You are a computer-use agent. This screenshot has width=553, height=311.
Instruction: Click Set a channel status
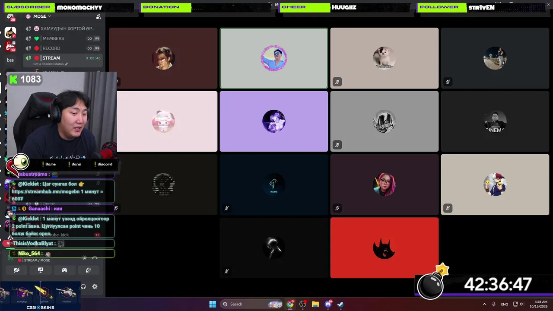coord(48,64)
